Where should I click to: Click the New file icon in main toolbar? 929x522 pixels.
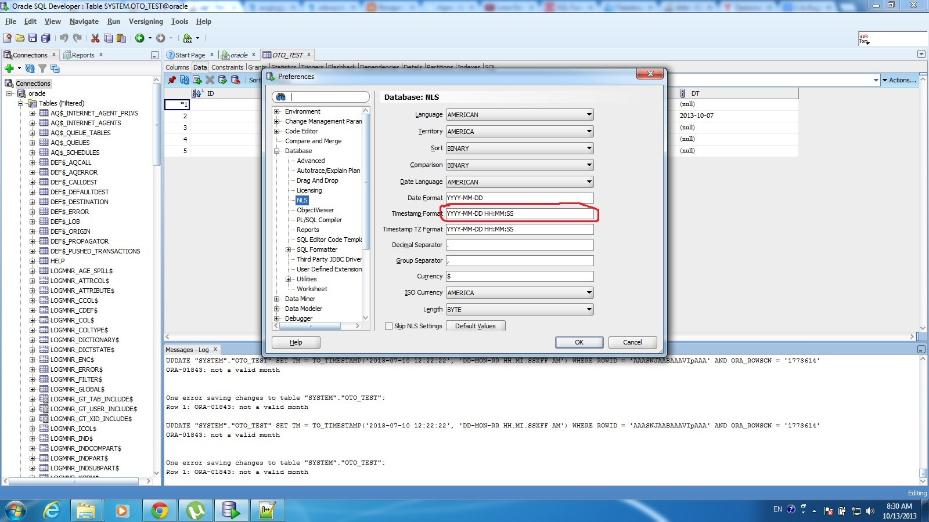7,38
